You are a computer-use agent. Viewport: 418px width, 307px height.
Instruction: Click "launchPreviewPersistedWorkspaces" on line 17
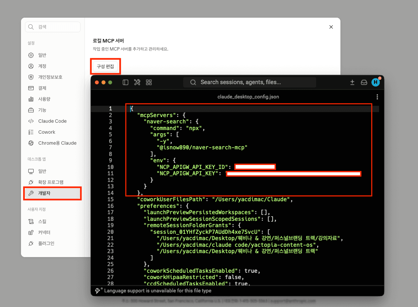pyautogui.click(x=199, y=212)
